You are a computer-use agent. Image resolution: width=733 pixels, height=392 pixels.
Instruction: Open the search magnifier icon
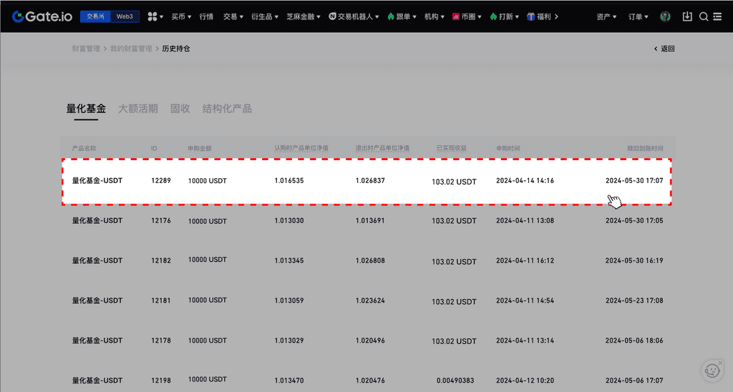tap(704, 16)
